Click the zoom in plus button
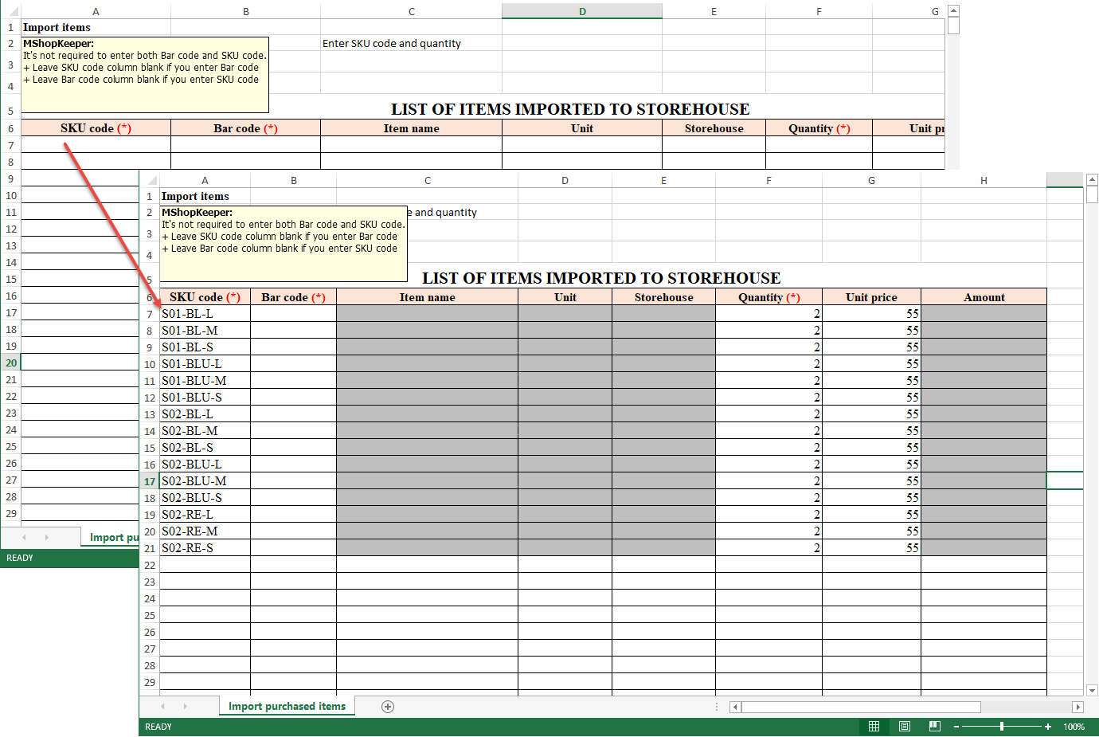Viewport: 1099px width, 737px height. 1048,727
